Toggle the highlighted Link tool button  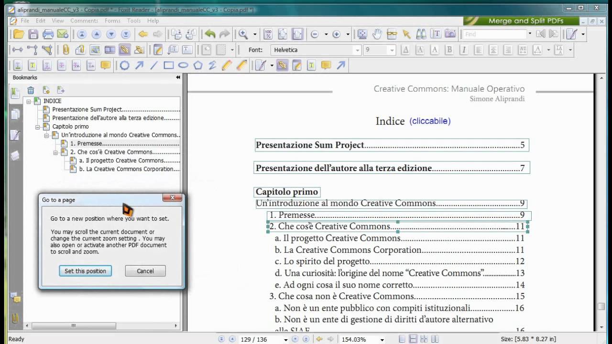click(124, 50)
